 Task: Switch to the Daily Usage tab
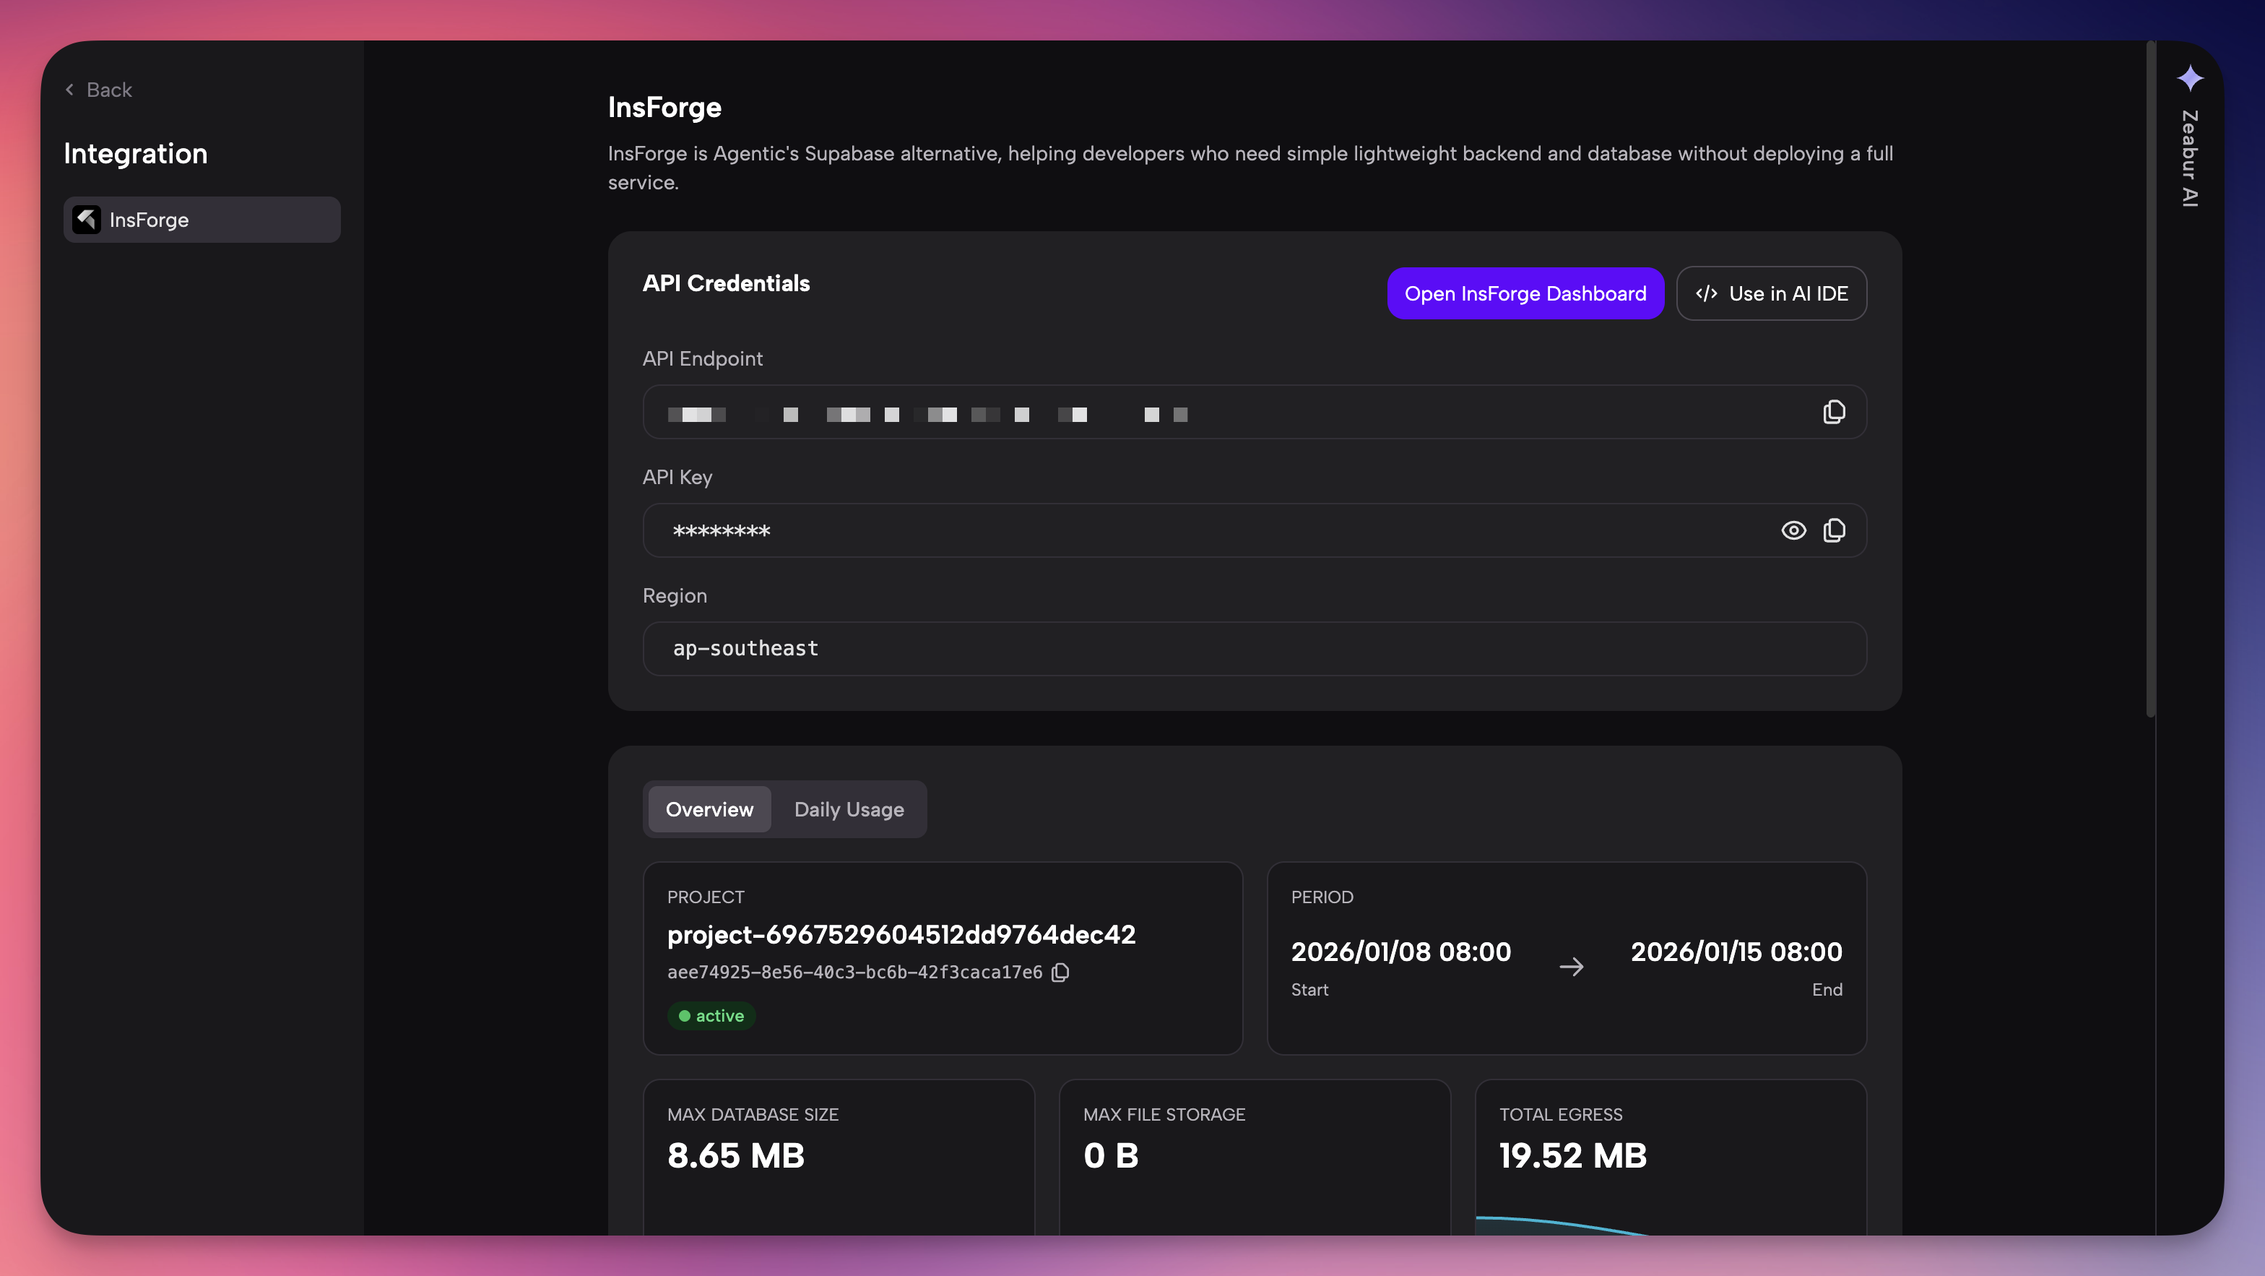point(849,809)
